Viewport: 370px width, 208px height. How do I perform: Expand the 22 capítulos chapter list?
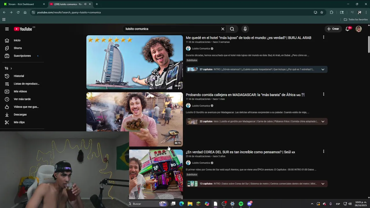point(323,121)
